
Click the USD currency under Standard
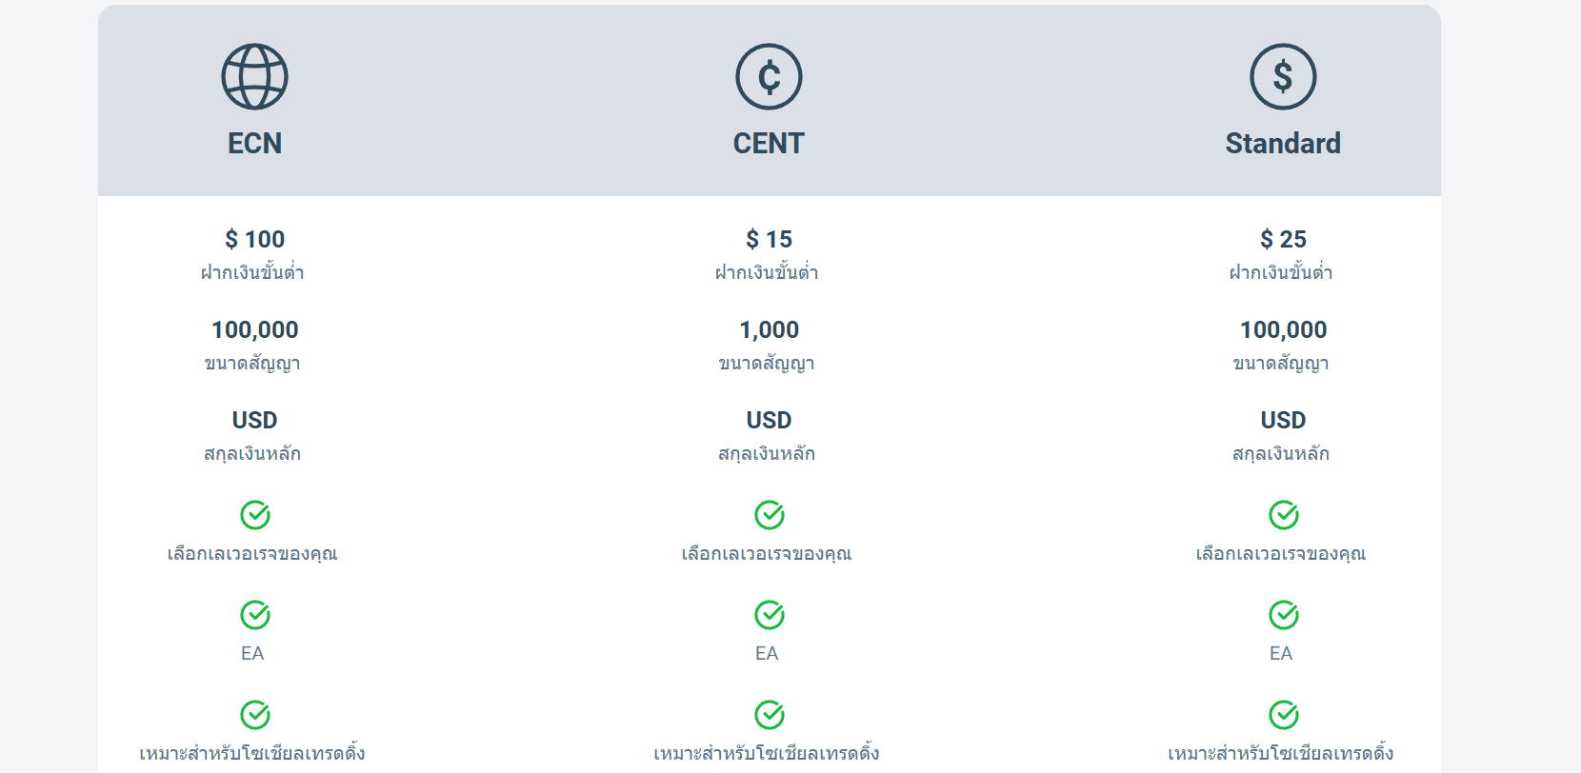pos(1283,420)
